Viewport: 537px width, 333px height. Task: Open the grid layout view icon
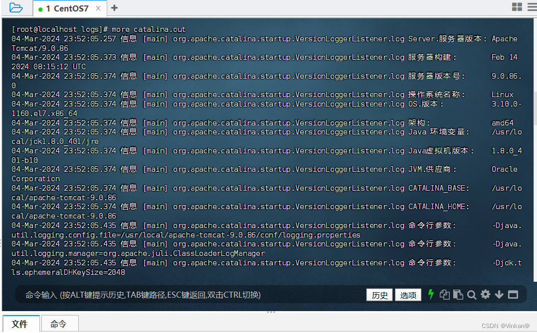(517, 7)
